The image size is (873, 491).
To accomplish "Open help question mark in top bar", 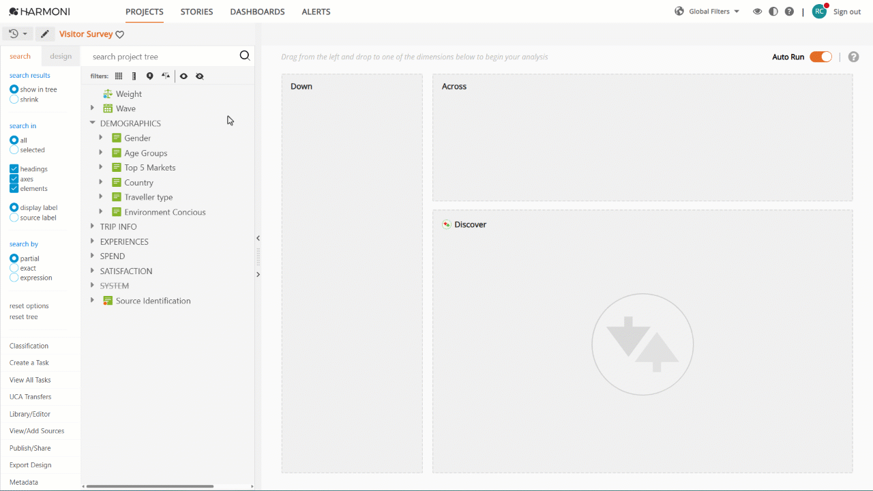I will 789,12.
